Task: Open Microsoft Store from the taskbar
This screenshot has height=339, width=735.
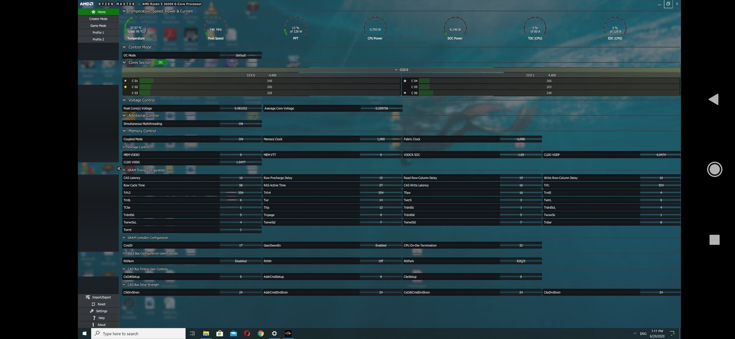Action: [220, 333]
